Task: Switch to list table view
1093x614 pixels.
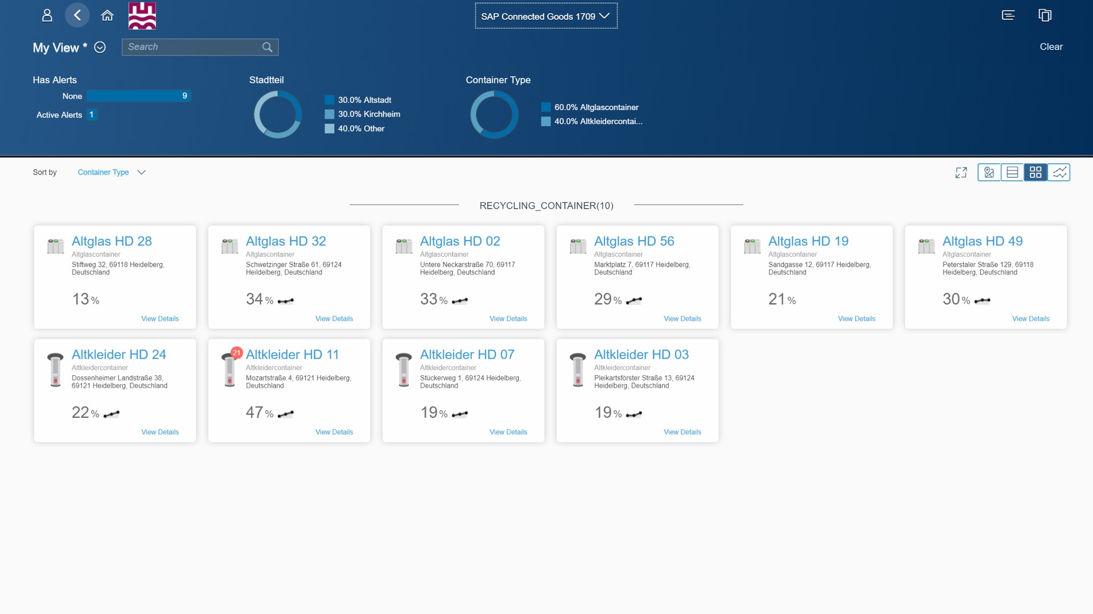Action: (1012, 172)
